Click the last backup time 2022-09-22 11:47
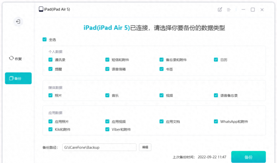277x163 pixels. click(212, 157)
